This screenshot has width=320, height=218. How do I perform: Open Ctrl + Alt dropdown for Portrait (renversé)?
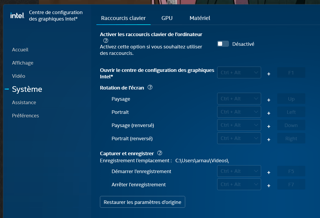(x=239, y=138)
